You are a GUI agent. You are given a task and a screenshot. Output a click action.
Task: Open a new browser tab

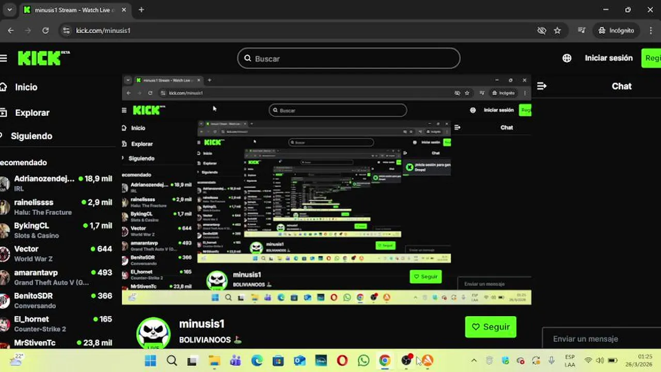tap(141, 10)
